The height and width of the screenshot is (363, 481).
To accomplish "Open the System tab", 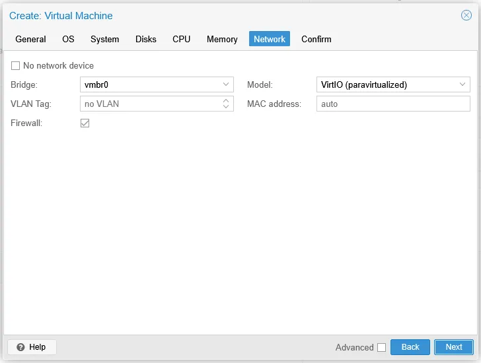I will 104,39.
